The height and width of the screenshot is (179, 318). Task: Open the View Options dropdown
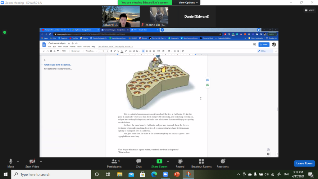click(188, 2)
